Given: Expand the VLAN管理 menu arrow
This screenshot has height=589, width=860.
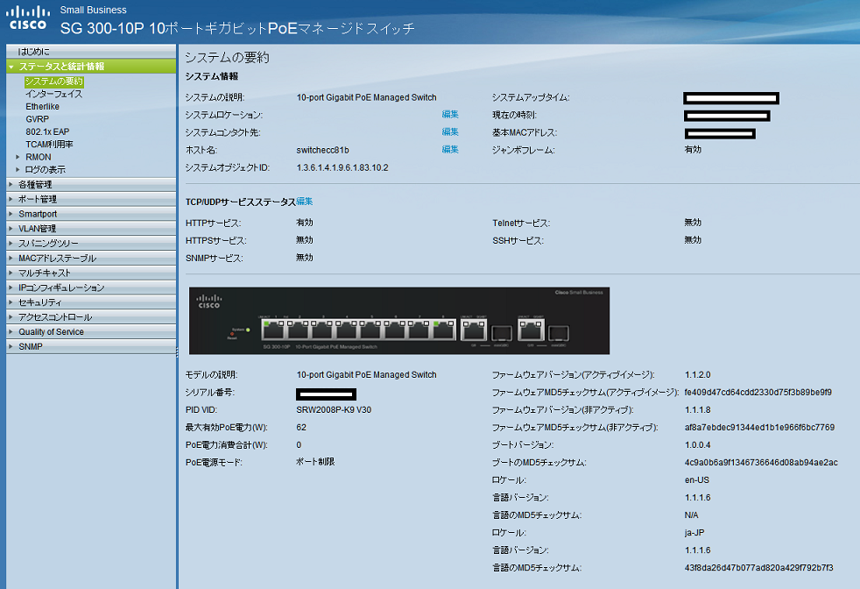Looking at the screenshot, I should coord(11,229).
